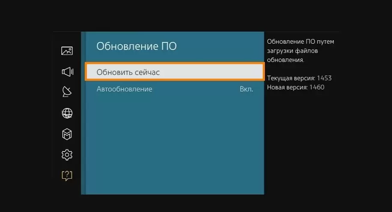
Task: Open Broadcasting satellite dish icon
Action: tap(67, 92)
